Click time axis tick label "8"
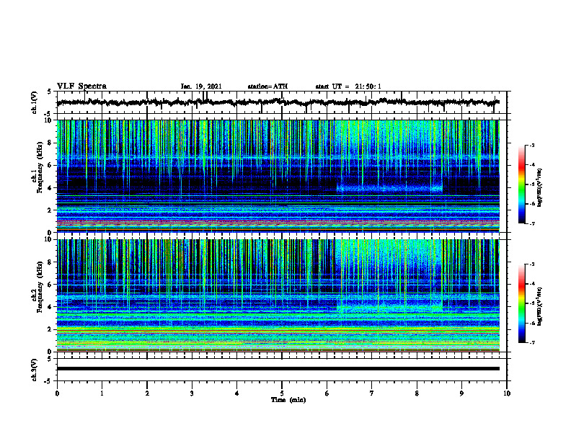This screenshot has width=571, height=441. 417,393
